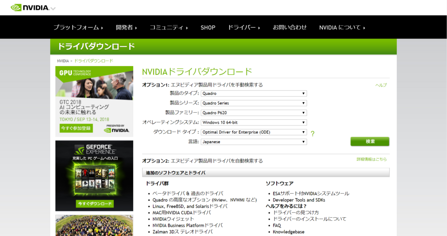Click the green 検索 button

pyautogui.click(x=370, y=141)
